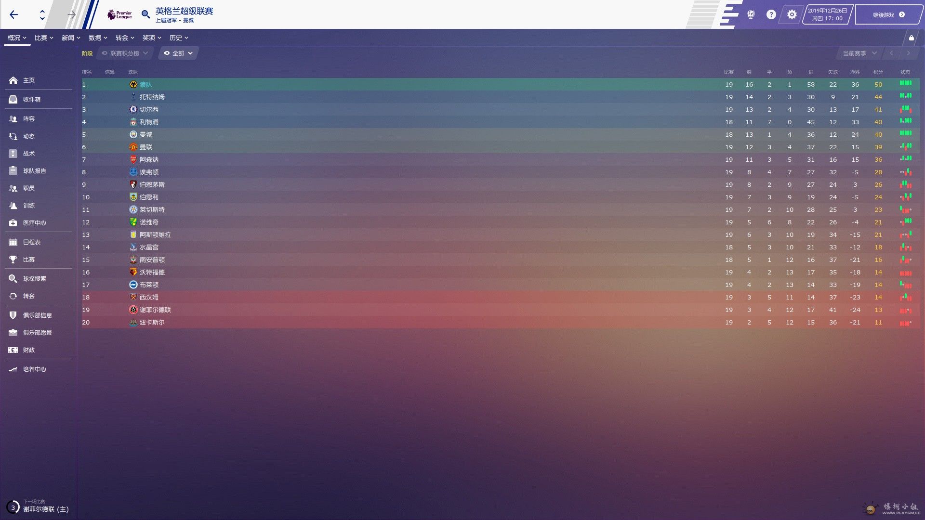Open 收件箱 inbox sidebar icon
925x520 pixels.
[13, 99]
